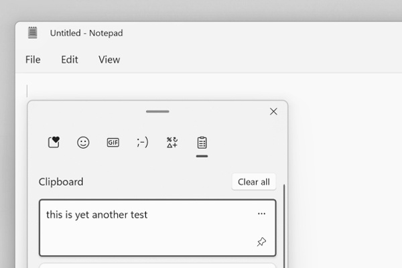Close the emoji and clipboard panel
The width and height of the screenshot is (402, 268).
click(273, 112)
